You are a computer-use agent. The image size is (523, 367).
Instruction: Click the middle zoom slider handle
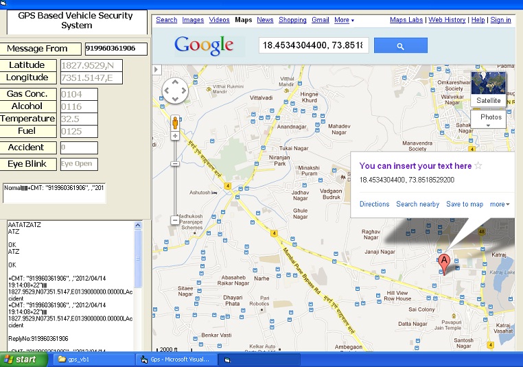175,164
